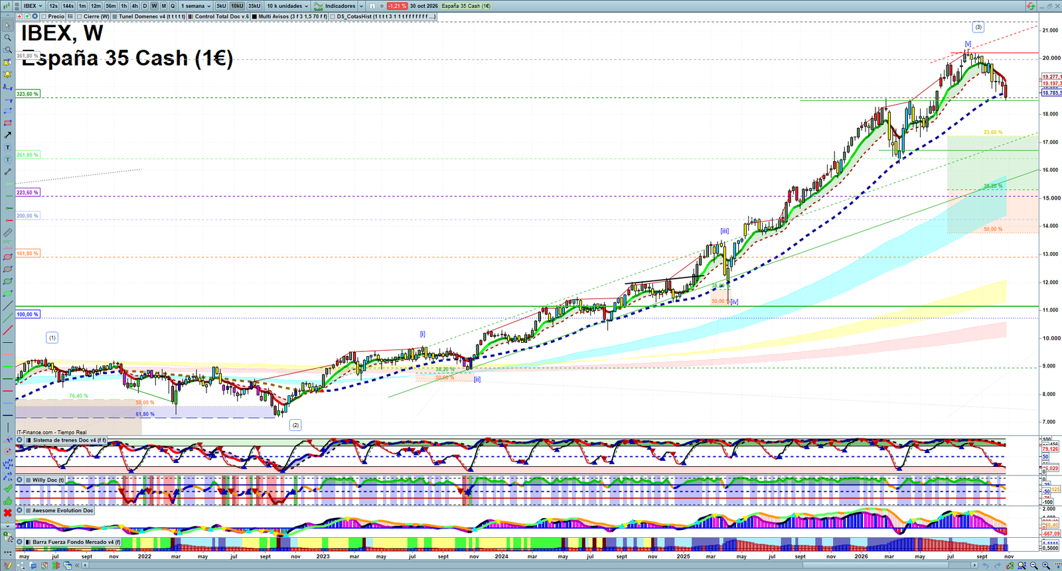Open the chat bubbles icon at bottom
The width and height of the screenshot is (1062, 571).
33,565
